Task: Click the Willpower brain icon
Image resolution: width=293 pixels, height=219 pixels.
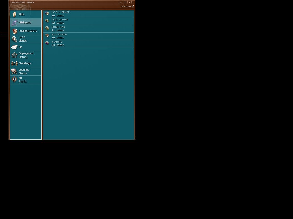Action: (x=47, y=36)
